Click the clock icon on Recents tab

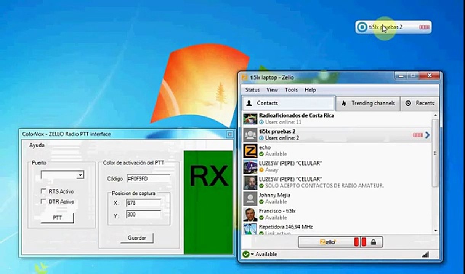(408, 103)
